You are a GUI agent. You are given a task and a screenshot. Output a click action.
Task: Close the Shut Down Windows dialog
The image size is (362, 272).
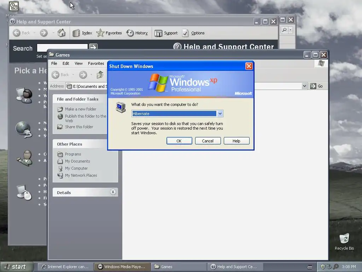(x=249, y=66)
